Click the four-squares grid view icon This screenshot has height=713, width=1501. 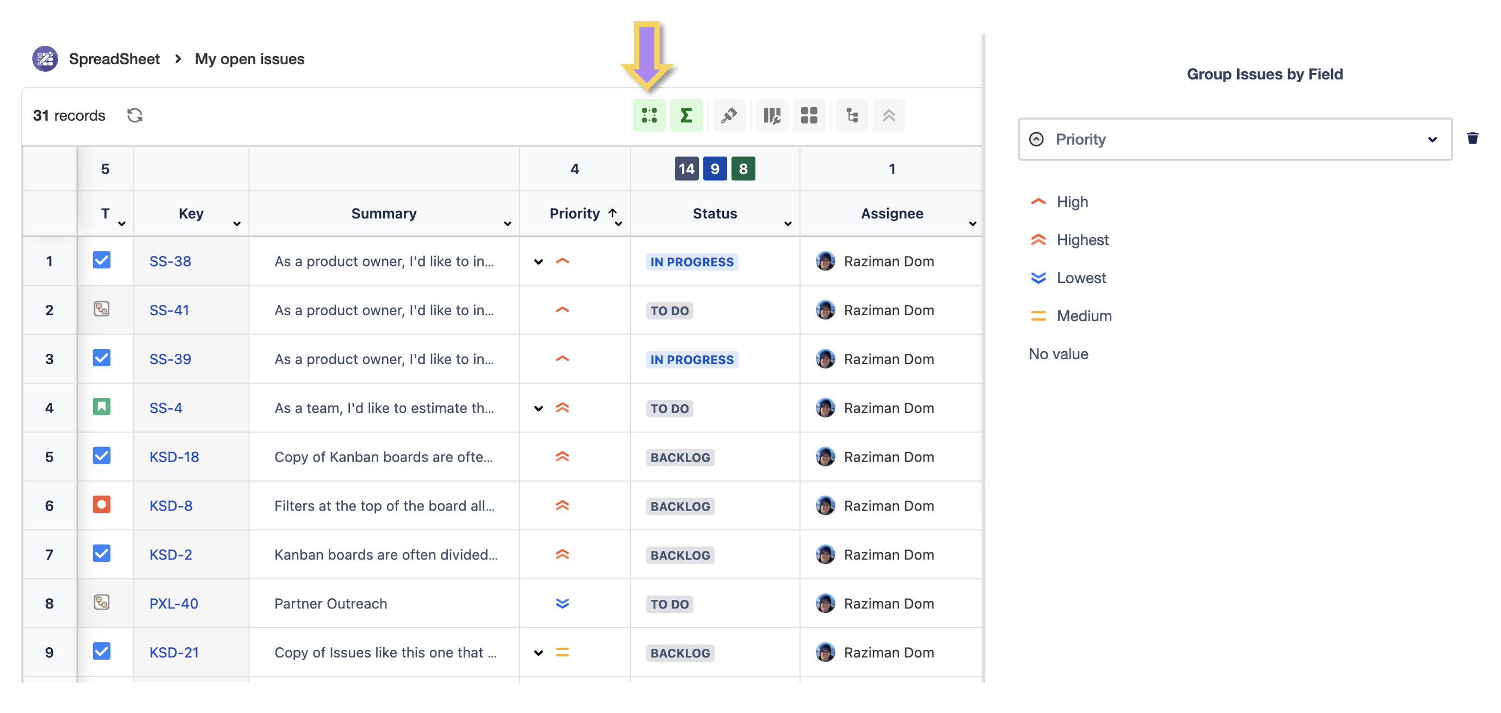click(x=809, y=115)
